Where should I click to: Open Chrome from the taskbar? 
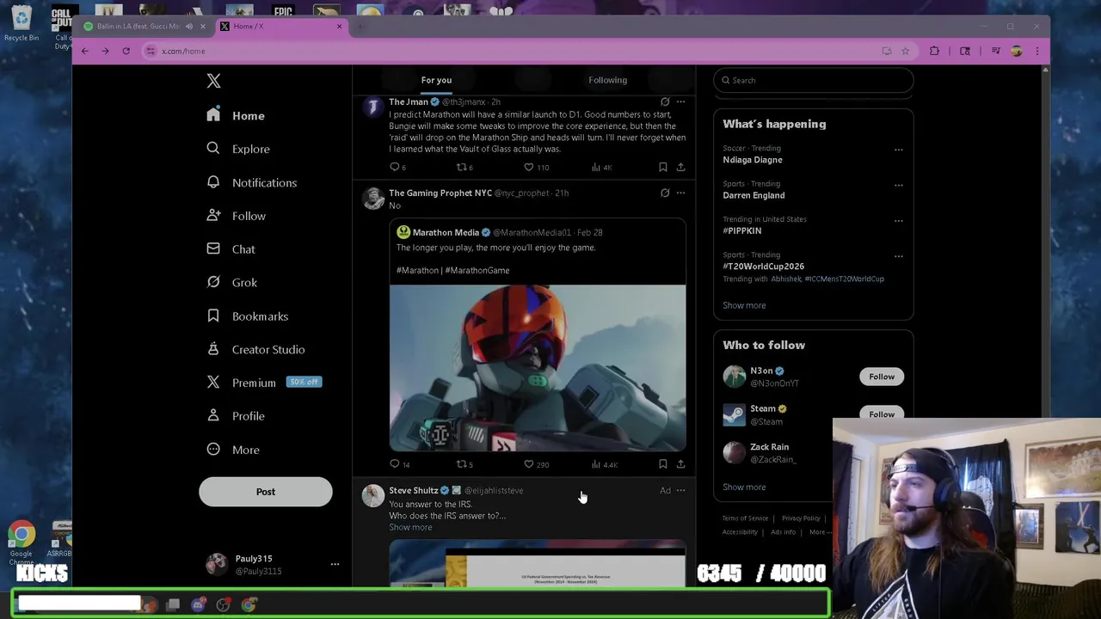[x=249, y=605]
